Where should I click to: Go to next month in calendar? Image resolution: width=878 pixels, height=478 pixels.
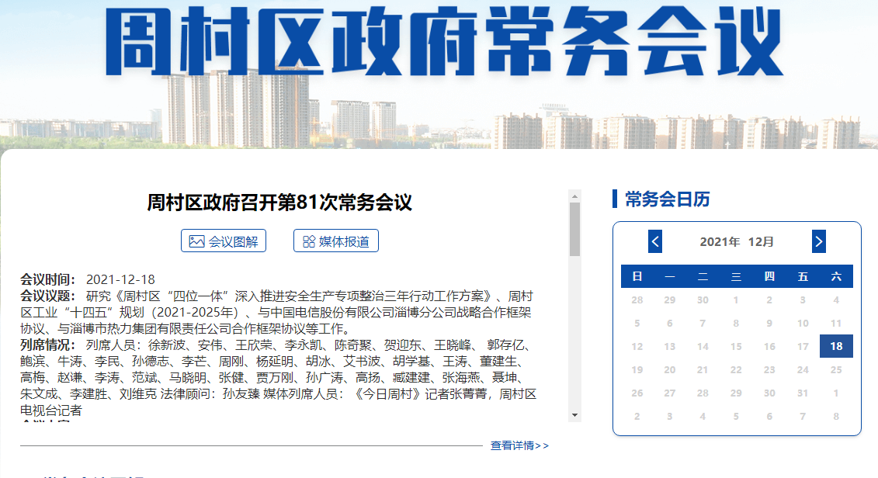click(x=818, y=241)
